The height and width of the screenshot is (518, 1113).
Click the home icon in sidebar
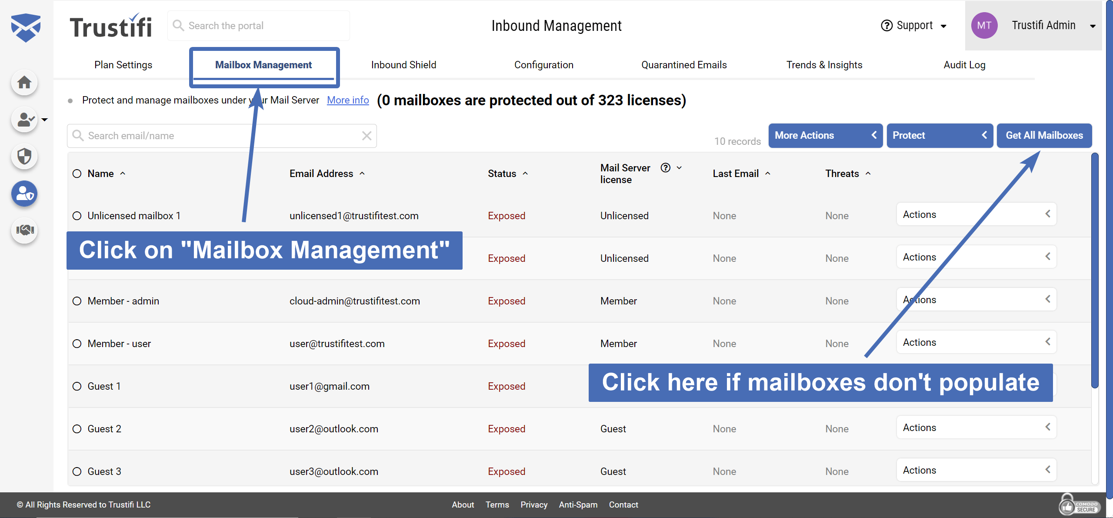[x=24, y=83]
